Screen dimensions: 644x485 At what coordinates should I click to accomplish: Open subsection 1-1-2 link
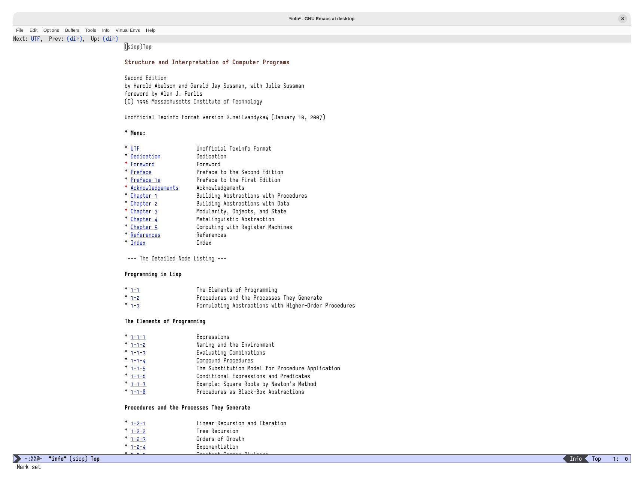point(138,345)
